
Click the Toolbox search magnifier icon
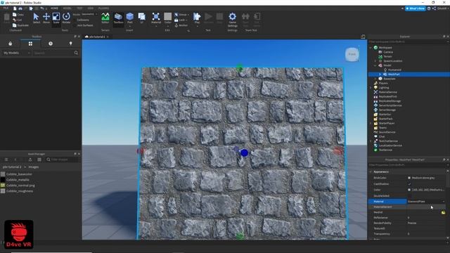tap(76, 53)
